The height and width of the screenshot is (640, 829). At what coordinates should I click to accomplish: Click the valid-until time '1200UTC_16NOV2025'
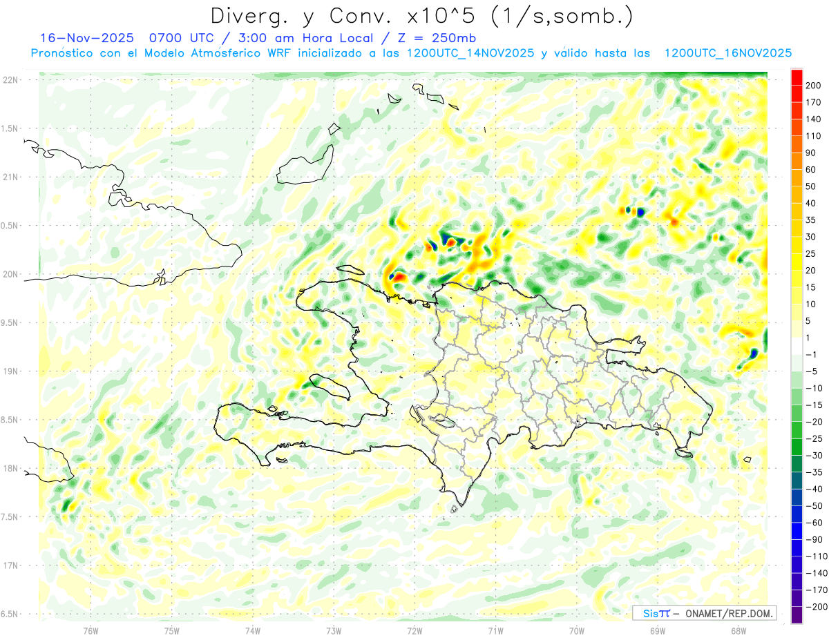pyautogui.click(x=727, y=53)
